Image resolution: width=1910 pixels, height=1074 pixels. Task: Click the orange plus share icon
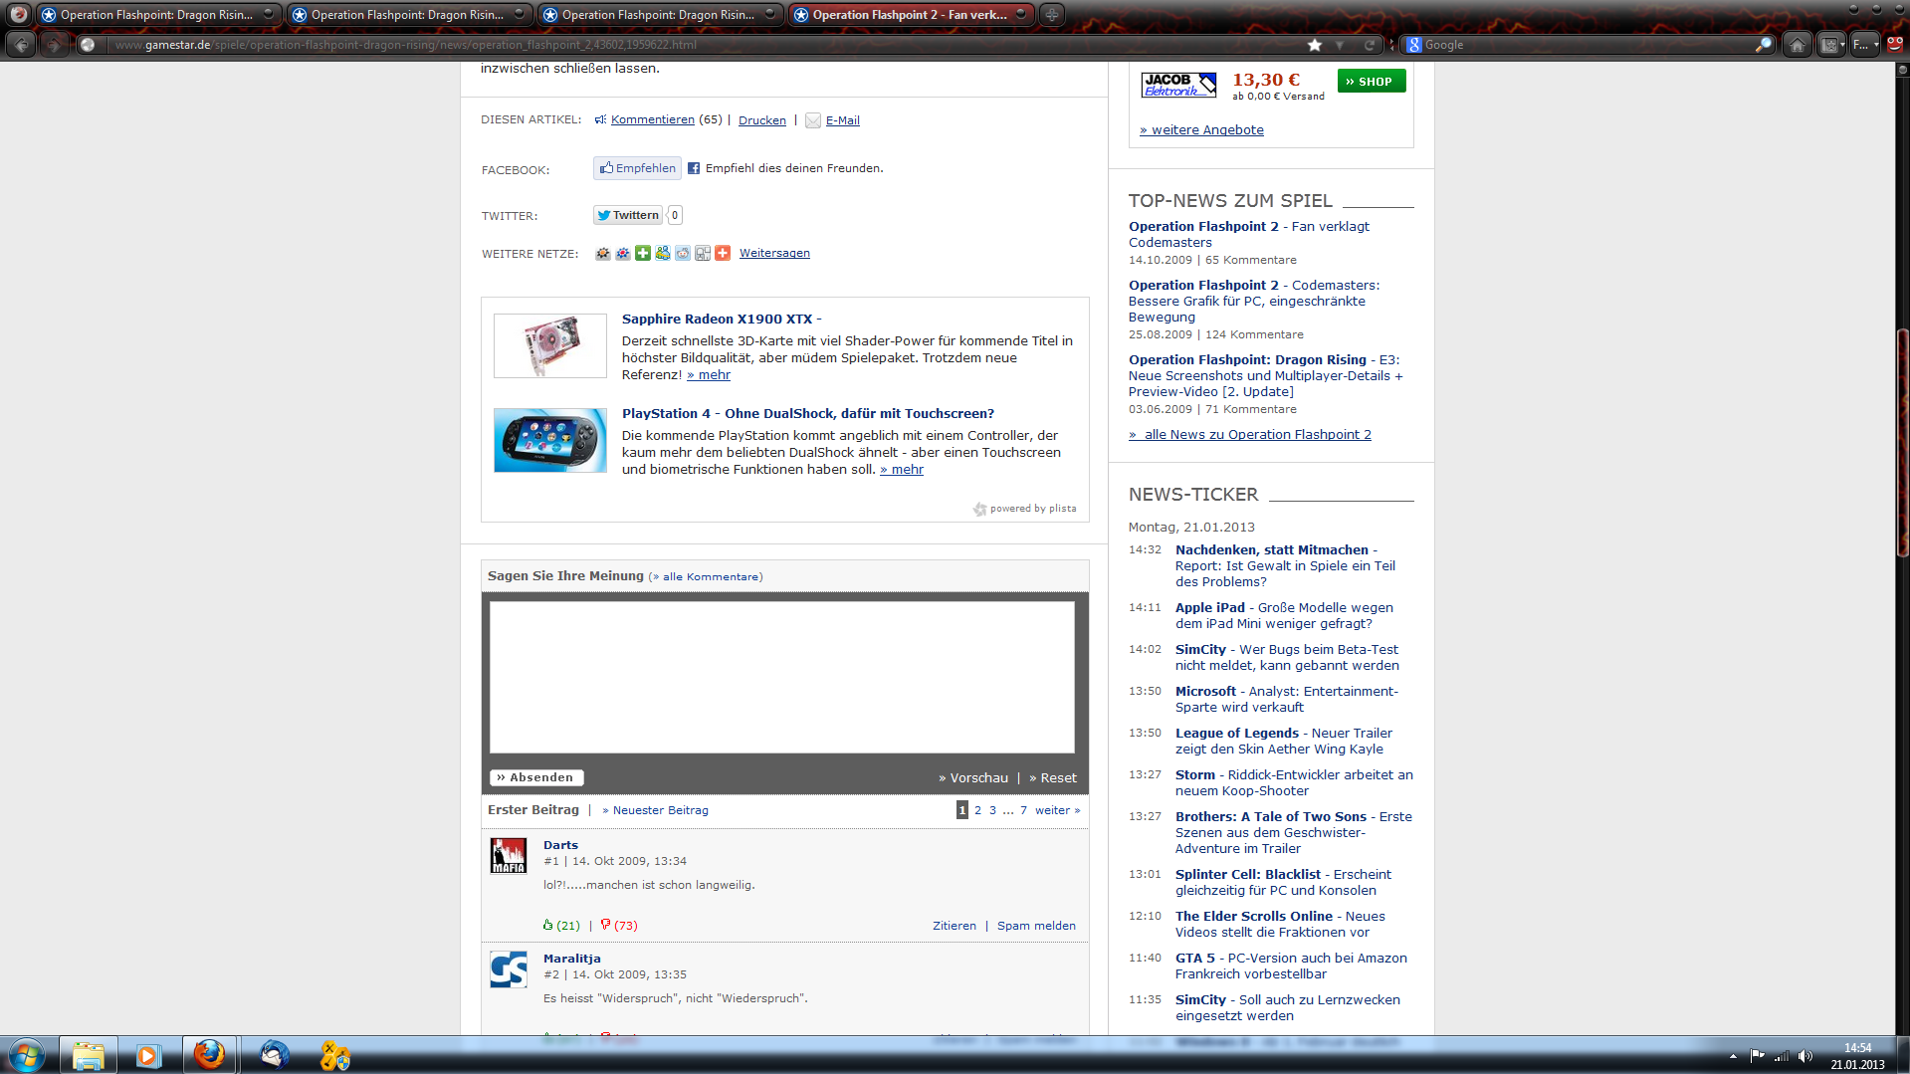(723, 253)
